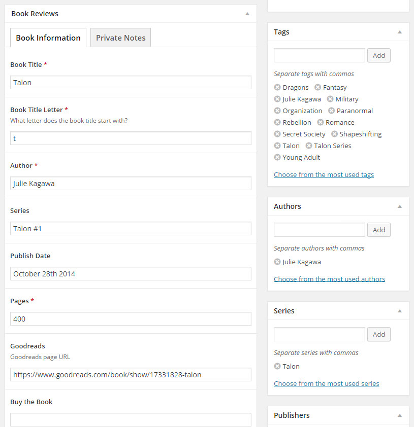Remove the Dragons tag

(277, 87)
